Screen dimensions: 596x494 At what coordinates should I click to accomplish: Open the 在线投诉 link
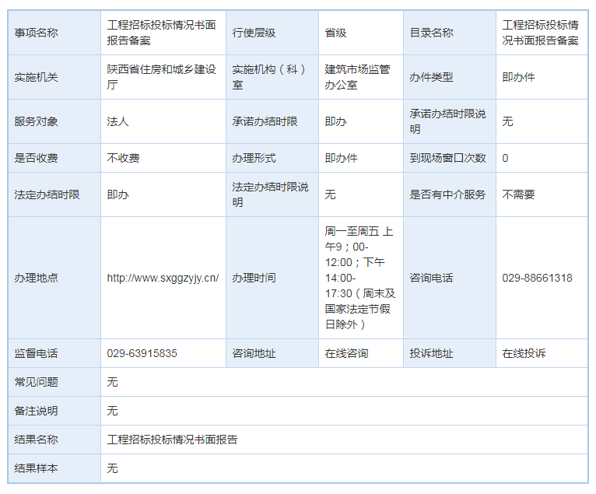click(524, 353)
